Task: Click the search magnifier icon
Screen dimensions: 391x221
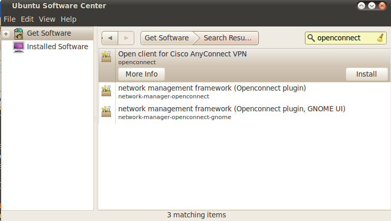Action: [311, 38]
